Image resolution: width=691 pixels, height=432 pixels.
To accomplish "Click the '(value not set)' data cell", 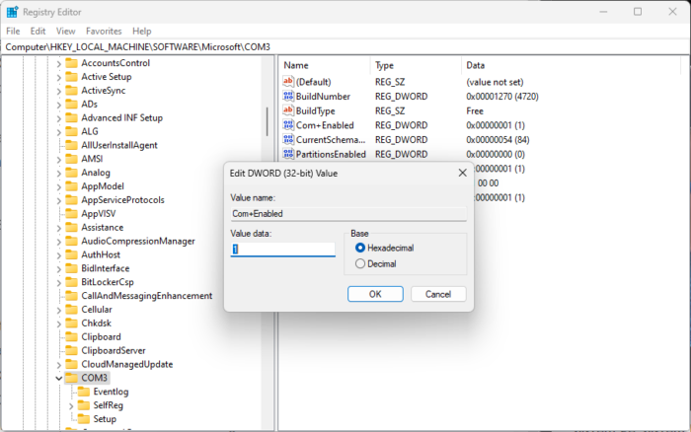I will pyautogui.click(x=495, y=82).
